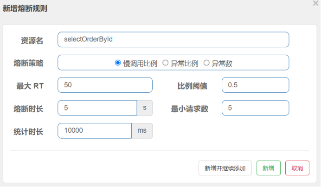
Task: Click the 新增并继续添加 button
Action: (x=225, y=168)
